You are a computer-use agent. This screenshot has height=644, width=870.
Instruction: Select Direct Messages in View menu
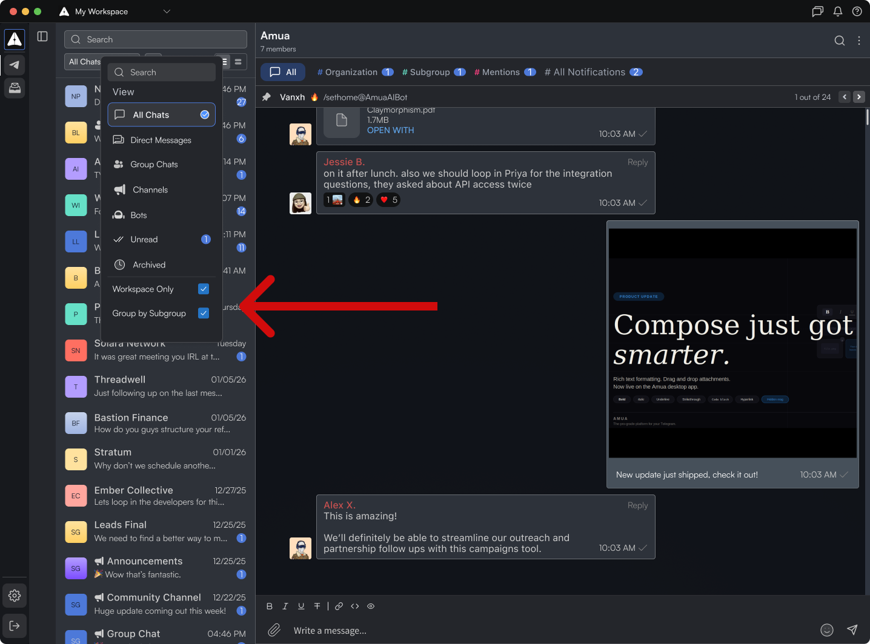[x=162, y=140]
